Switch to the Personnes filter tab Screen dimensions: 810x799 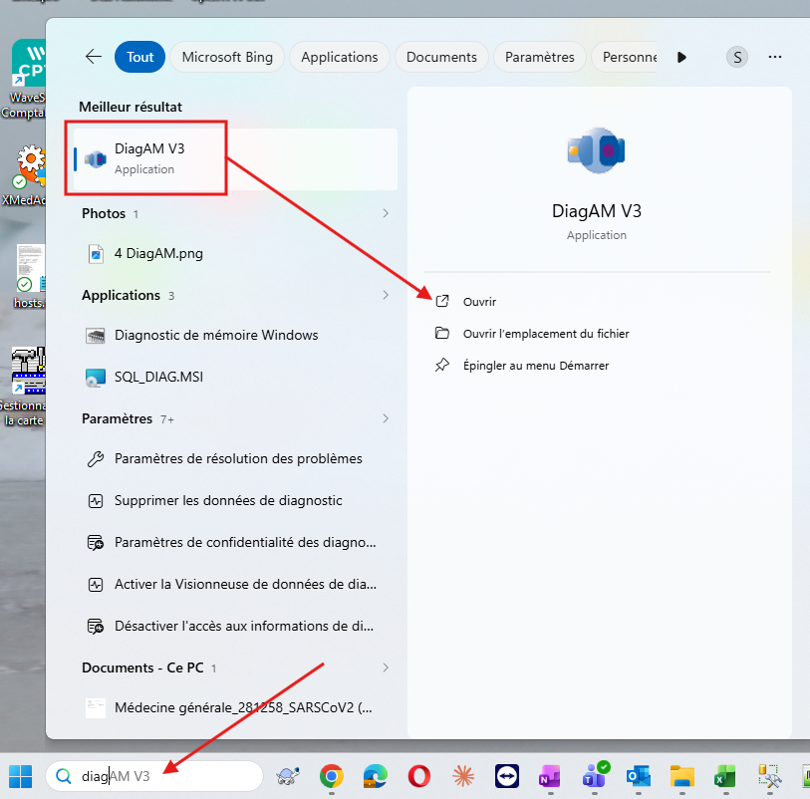(x=624, y=57)
